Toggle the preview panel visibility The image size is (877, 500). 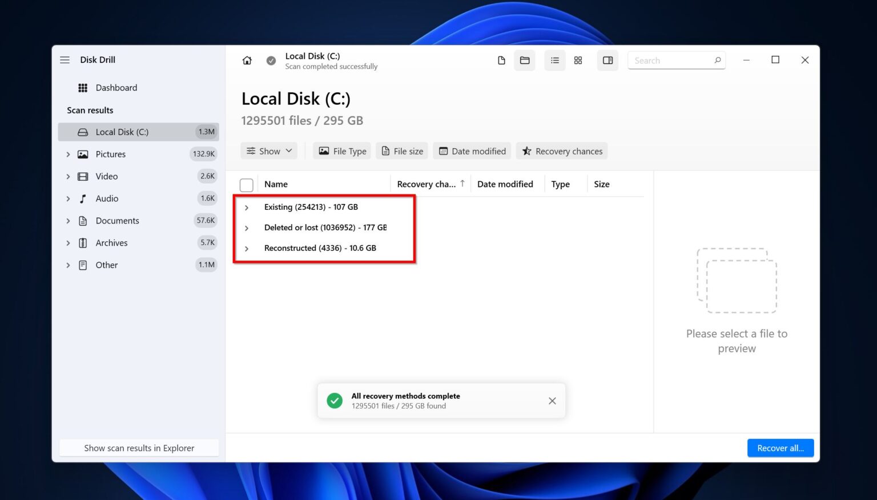[608, 60]
